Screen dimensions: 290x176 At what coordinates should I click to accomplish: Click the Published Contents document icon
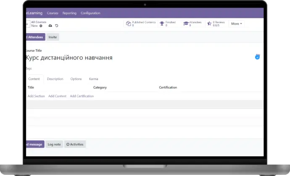[129, 24]
